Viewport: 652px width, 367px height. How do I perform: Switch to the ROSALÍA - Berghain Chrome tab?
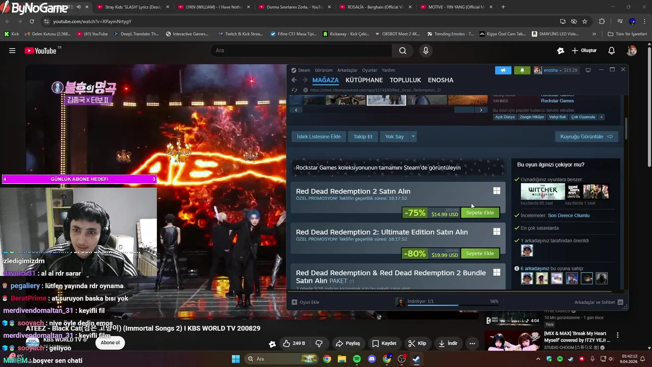377,7
